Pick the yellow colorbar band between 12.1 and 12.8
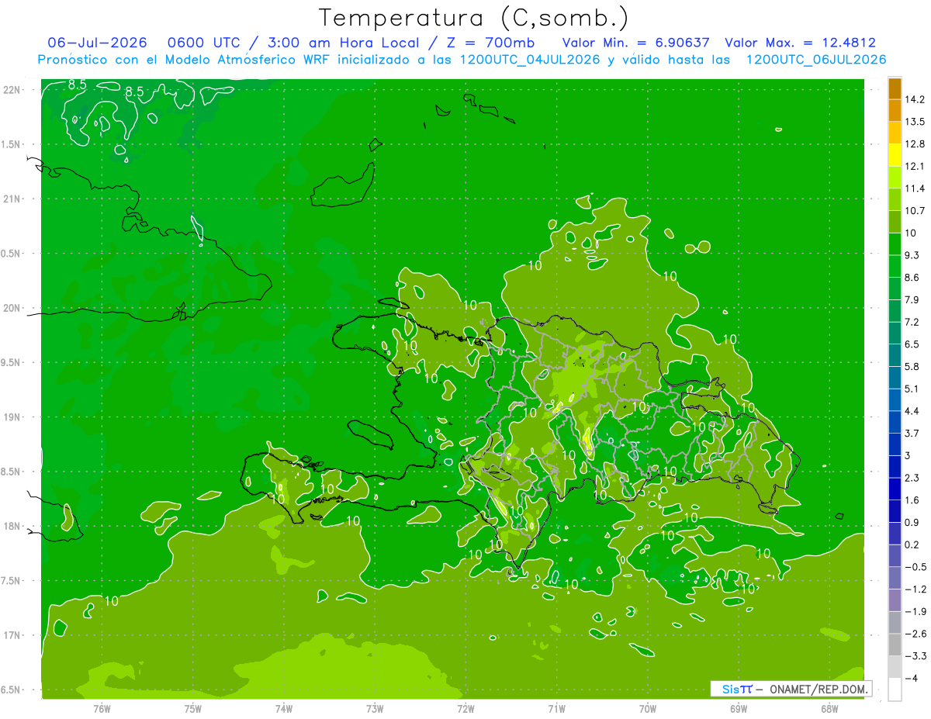931x719 pixels. tap(895, 155)
